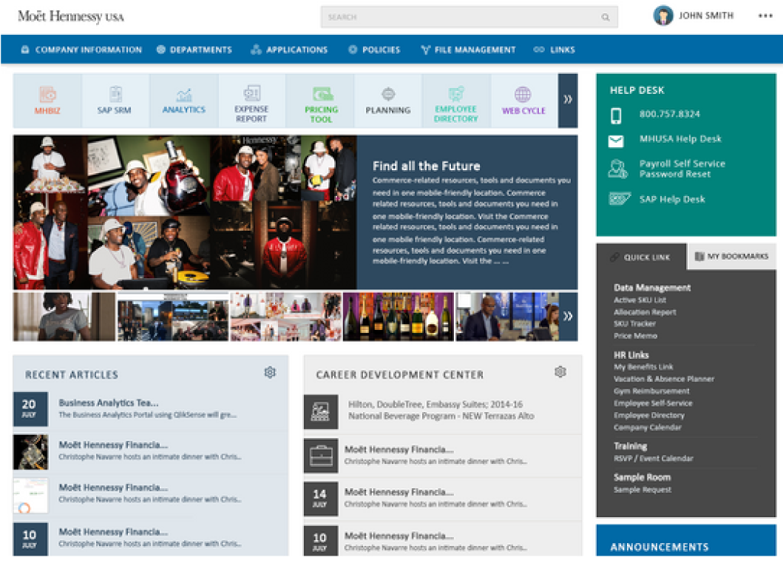Open the Allocation Report link
Image resolution: width=783 pixels, height=563 pixels.
point(645,312)
